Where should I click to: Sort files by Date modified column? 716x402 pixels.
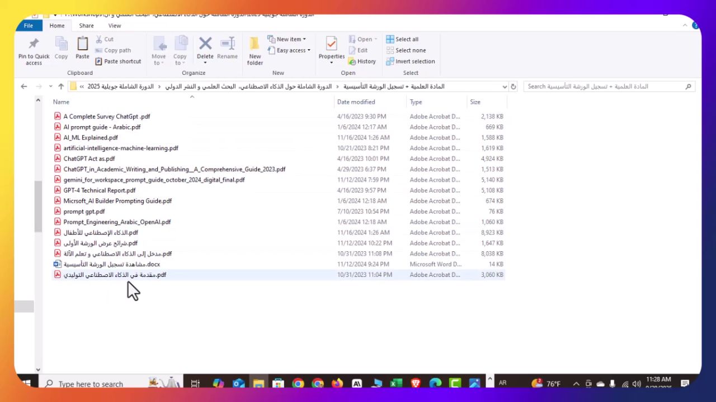tap(356, 102)
